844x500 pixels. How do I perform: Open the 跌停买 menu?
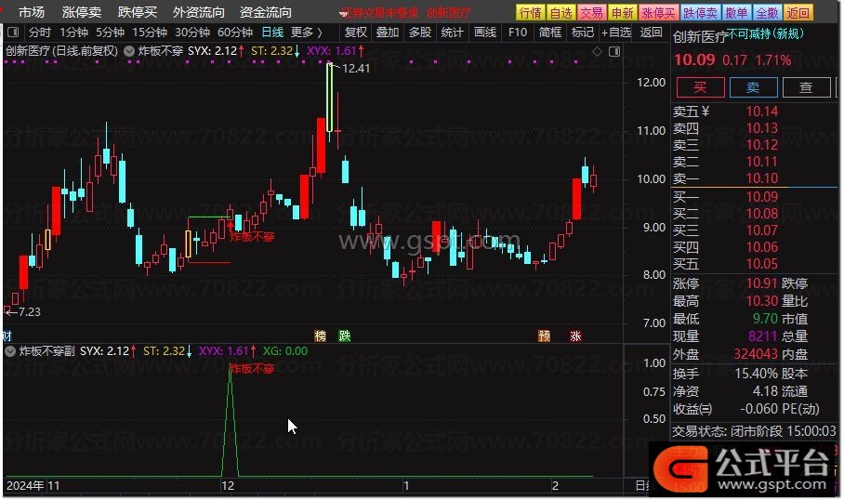138,12
